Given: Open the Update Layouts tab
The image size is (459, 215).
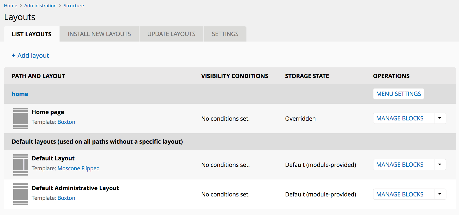Looking at the screenshot, I should (171, 34).
